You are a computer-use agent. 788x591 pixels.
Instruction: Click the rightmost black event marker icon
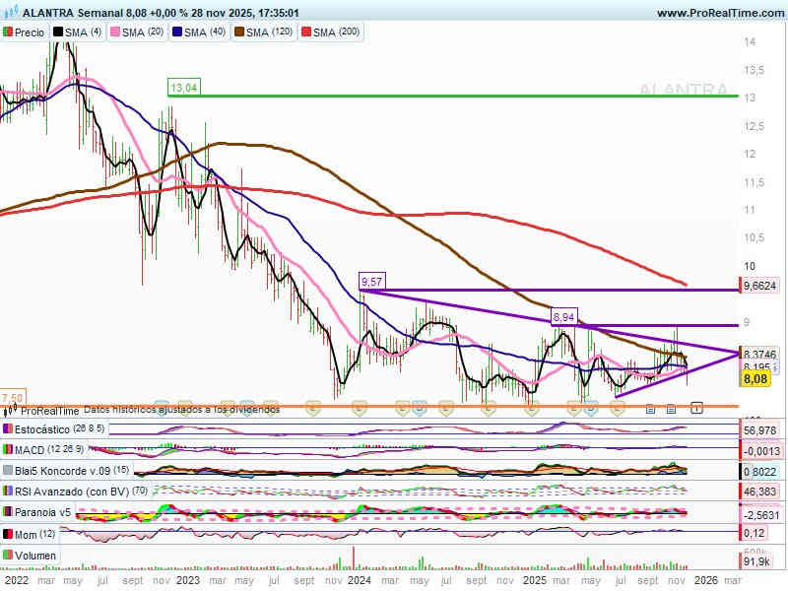696,407
